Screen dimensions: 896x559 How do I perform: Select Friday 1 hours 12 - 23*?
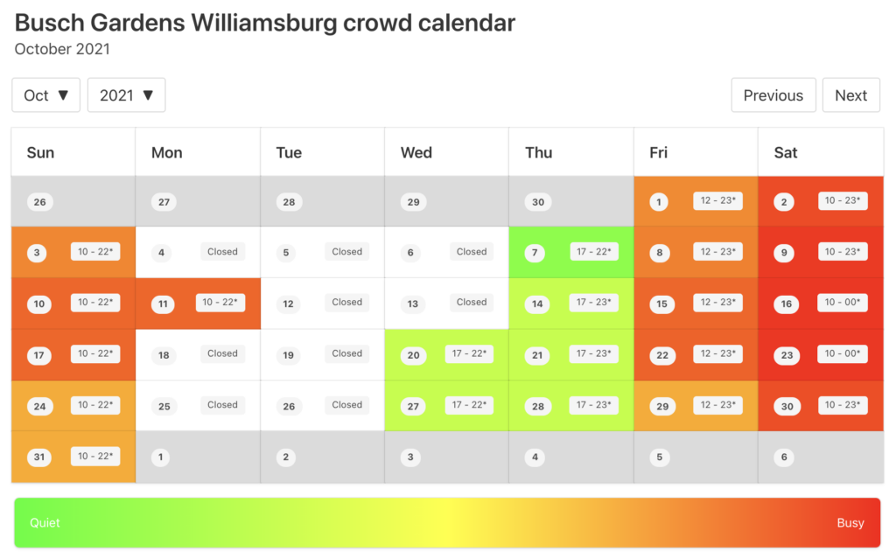point(717,200)
